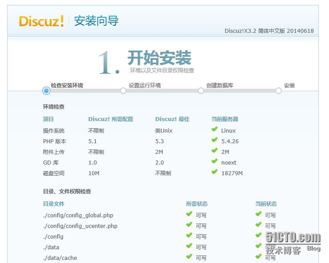This screenshot has height=263, width=329.
Task: Click current-state check for ./data/cache row
Action: pos(258,256)
